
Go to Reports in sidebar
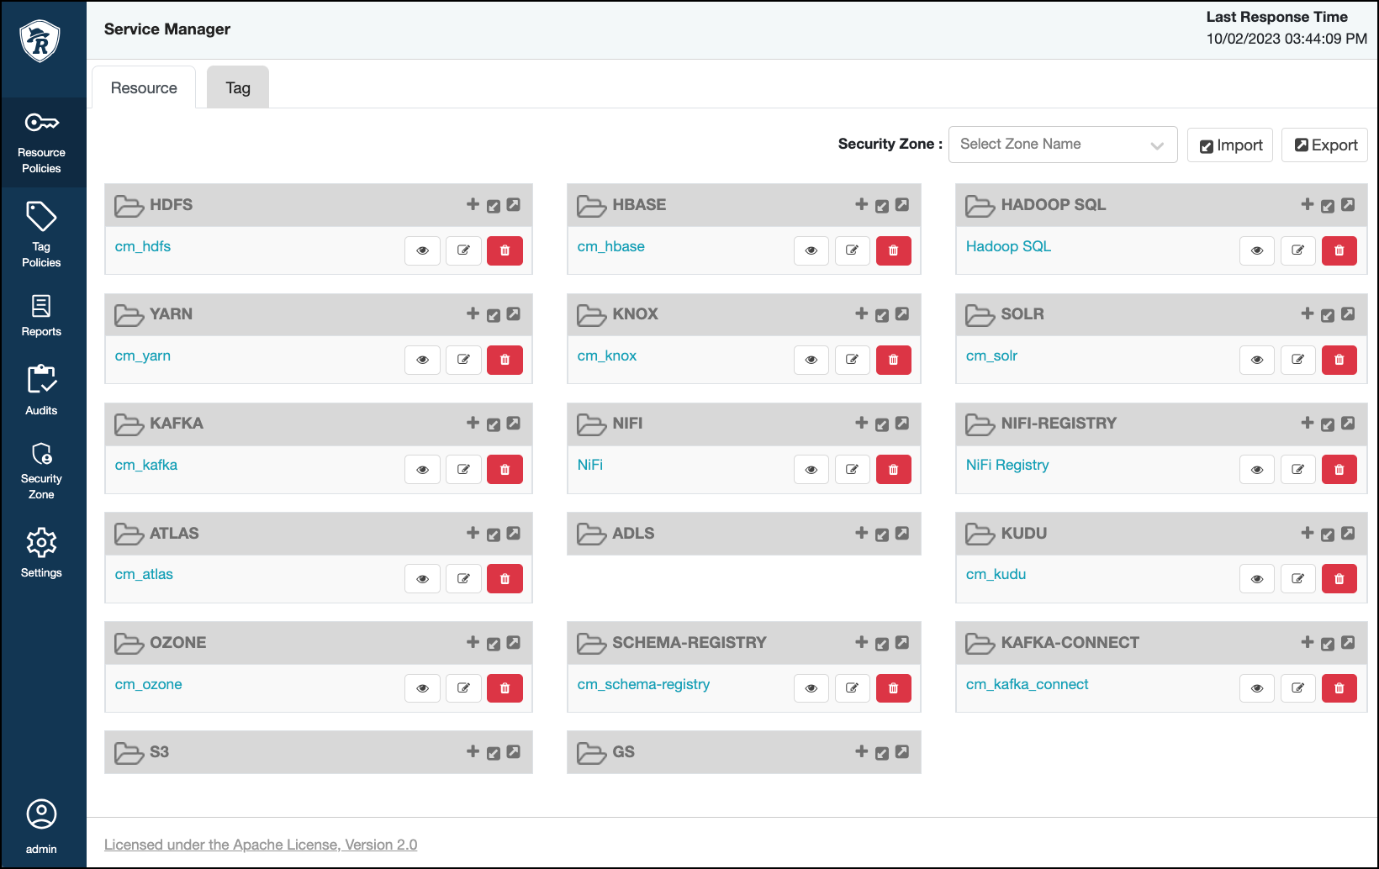41,315
